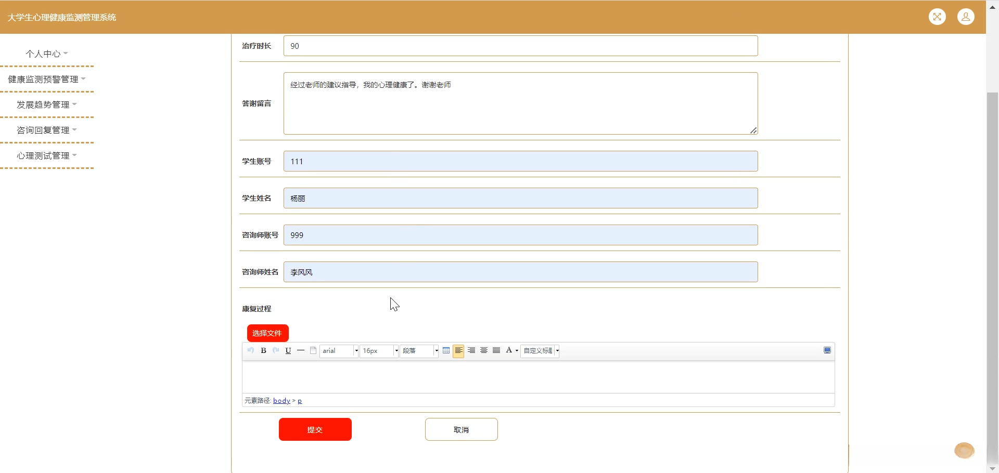
Task: Click the 康复过程 field label
Action: click(x=257, y=309)
